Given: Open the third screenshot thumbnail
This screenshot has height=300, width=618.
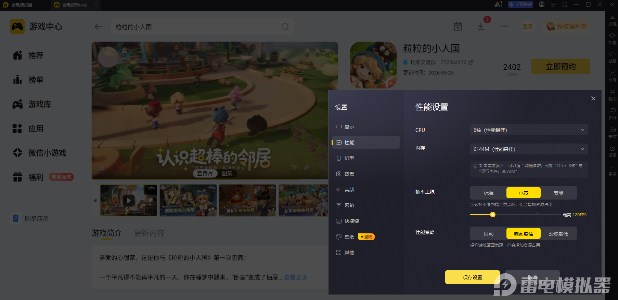Looking at the screenshot, I should (x=248, y=200).
